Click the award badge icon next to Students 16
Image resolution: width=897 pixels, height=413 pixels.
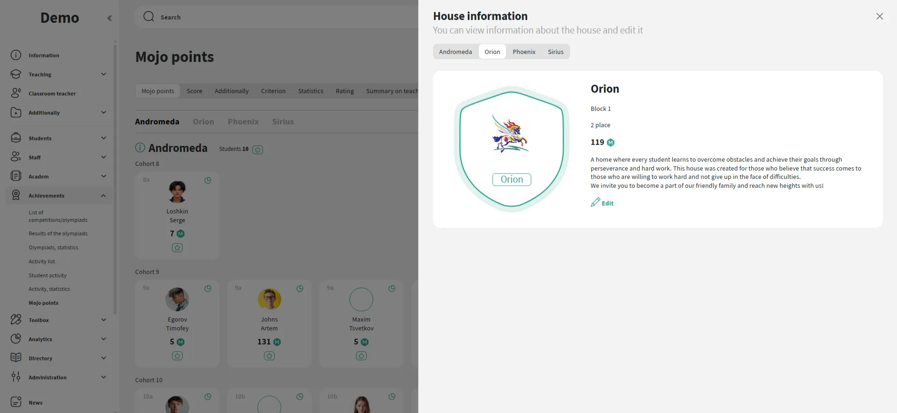257,150
